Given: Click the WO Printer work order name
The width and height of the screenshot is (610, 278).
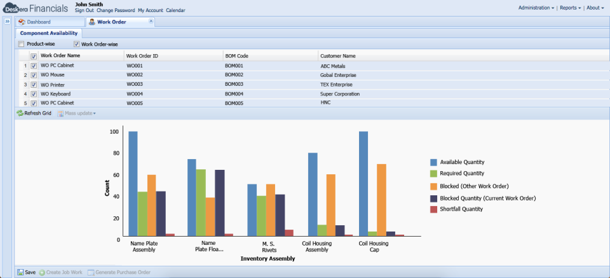Looking at the screenshot, I should pos(53,85).
